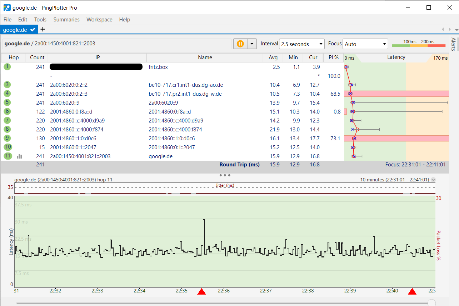Screen dimensions: 459x306
Task: Click the 73.1 packet loss value
Action: click(335, 138)
